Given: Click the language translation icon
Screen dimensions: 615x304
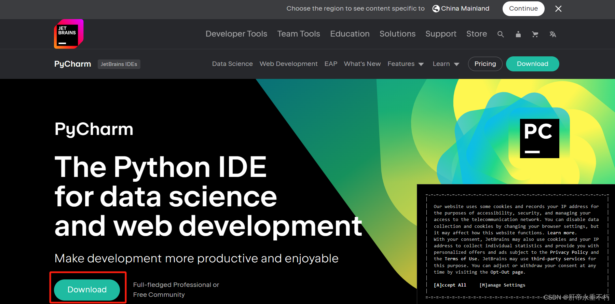Looking at the screenshot, I should click(x=552, y=34).
